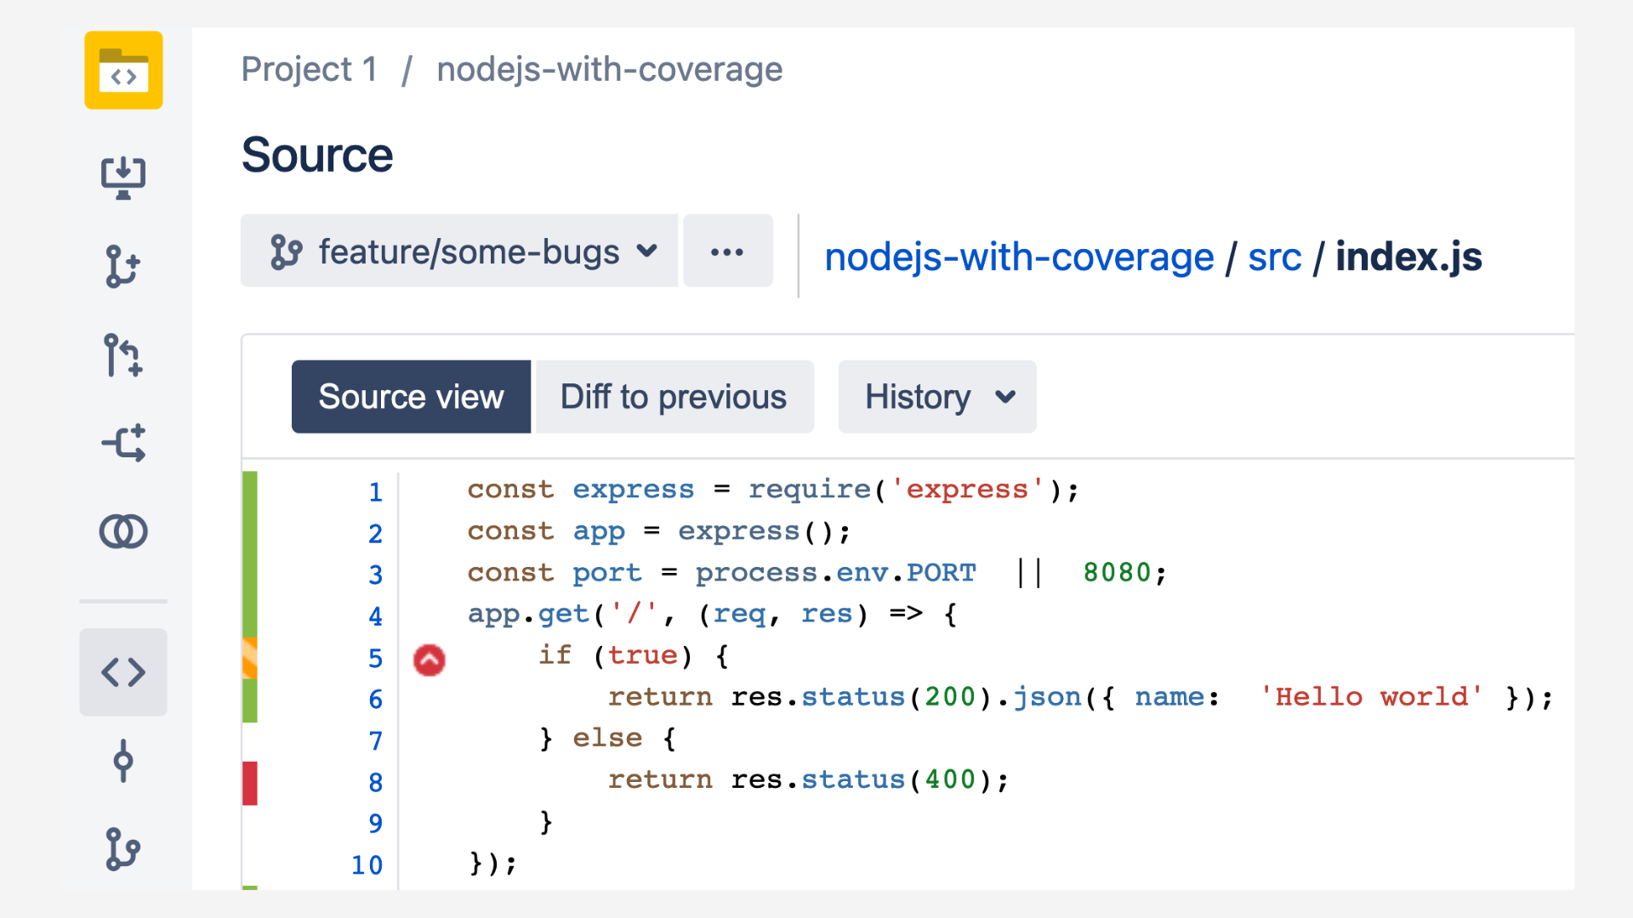
Task: Open the three-dots more actions button
Action: (x=727, y=252)
